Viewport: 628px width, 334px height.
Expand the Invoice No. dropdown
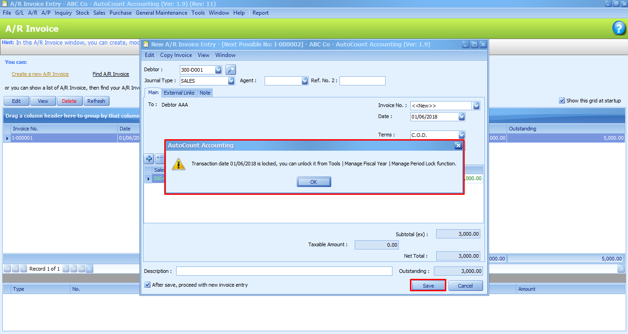476,106
